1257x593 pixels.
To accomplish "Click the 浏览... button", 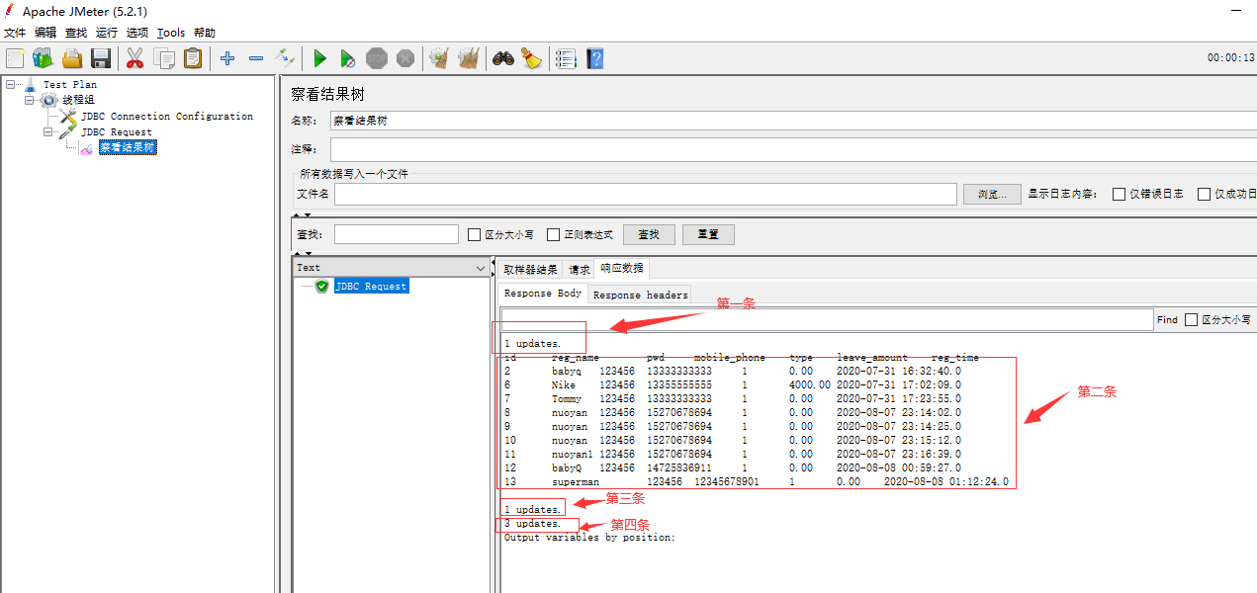I will point(992,194).
